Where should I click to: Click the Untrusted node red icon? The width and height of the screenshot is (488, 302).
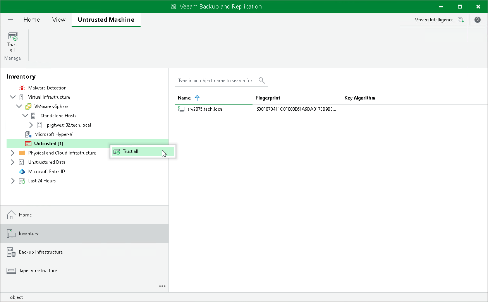[x=28, y=144]
